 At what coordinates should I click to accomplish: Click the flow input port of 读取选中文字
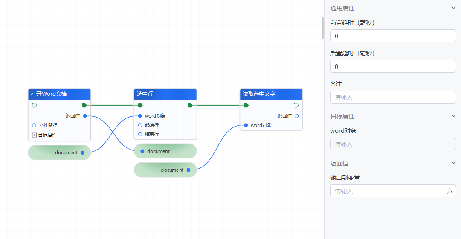click(x=246, y=105)
